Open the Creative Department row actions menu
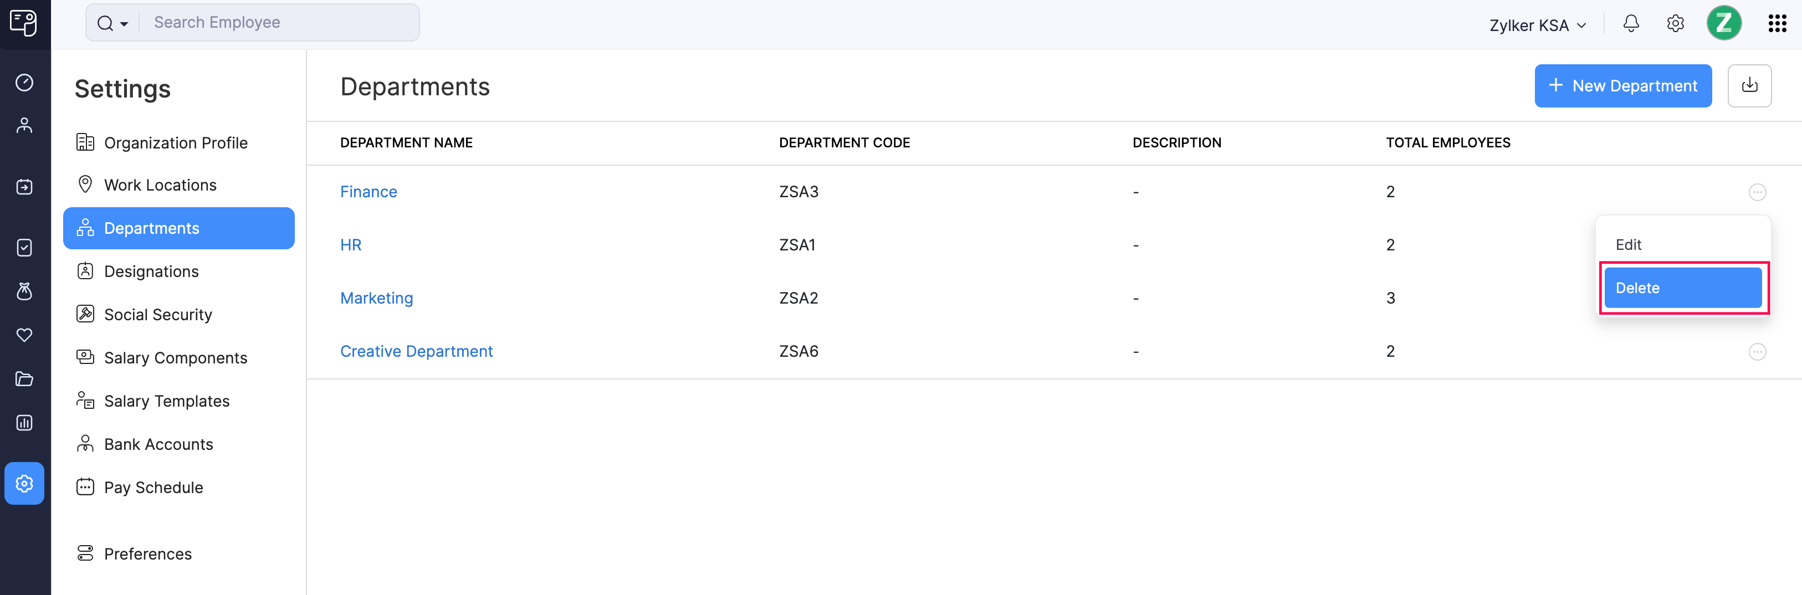 tap(1758, 352)
